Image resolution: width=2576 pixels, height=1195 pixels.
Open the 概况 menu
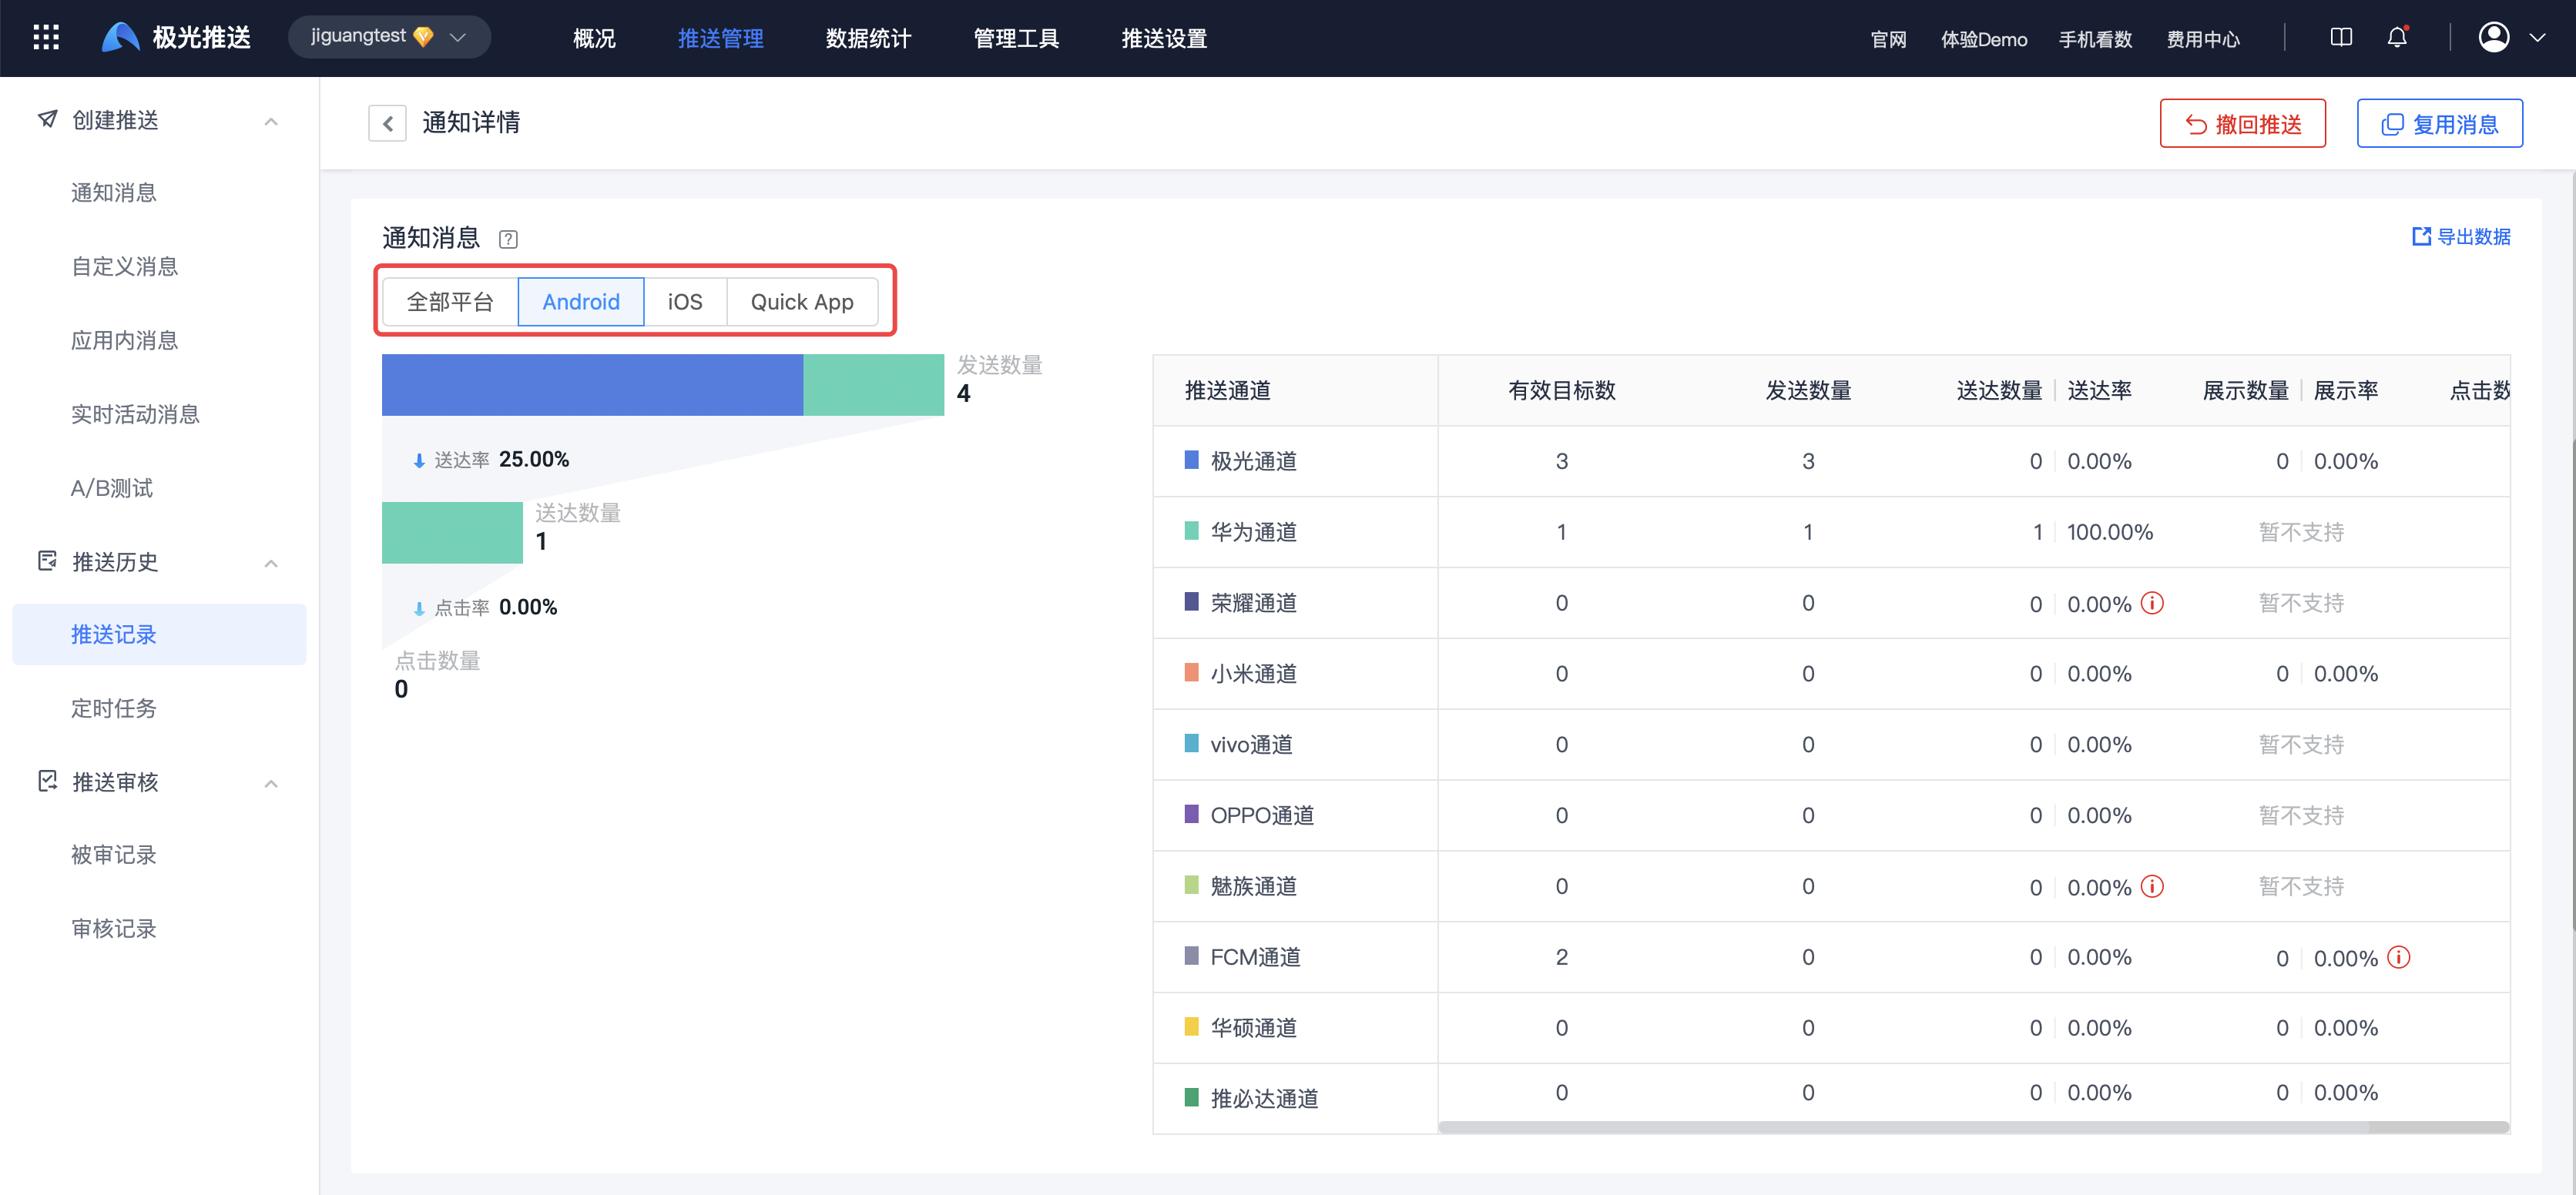tap(594, 38)
